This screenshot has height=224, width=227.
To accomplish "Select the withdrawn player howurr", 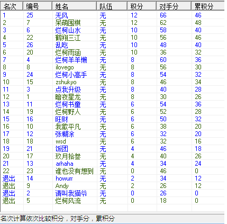I will click(64, 178).
